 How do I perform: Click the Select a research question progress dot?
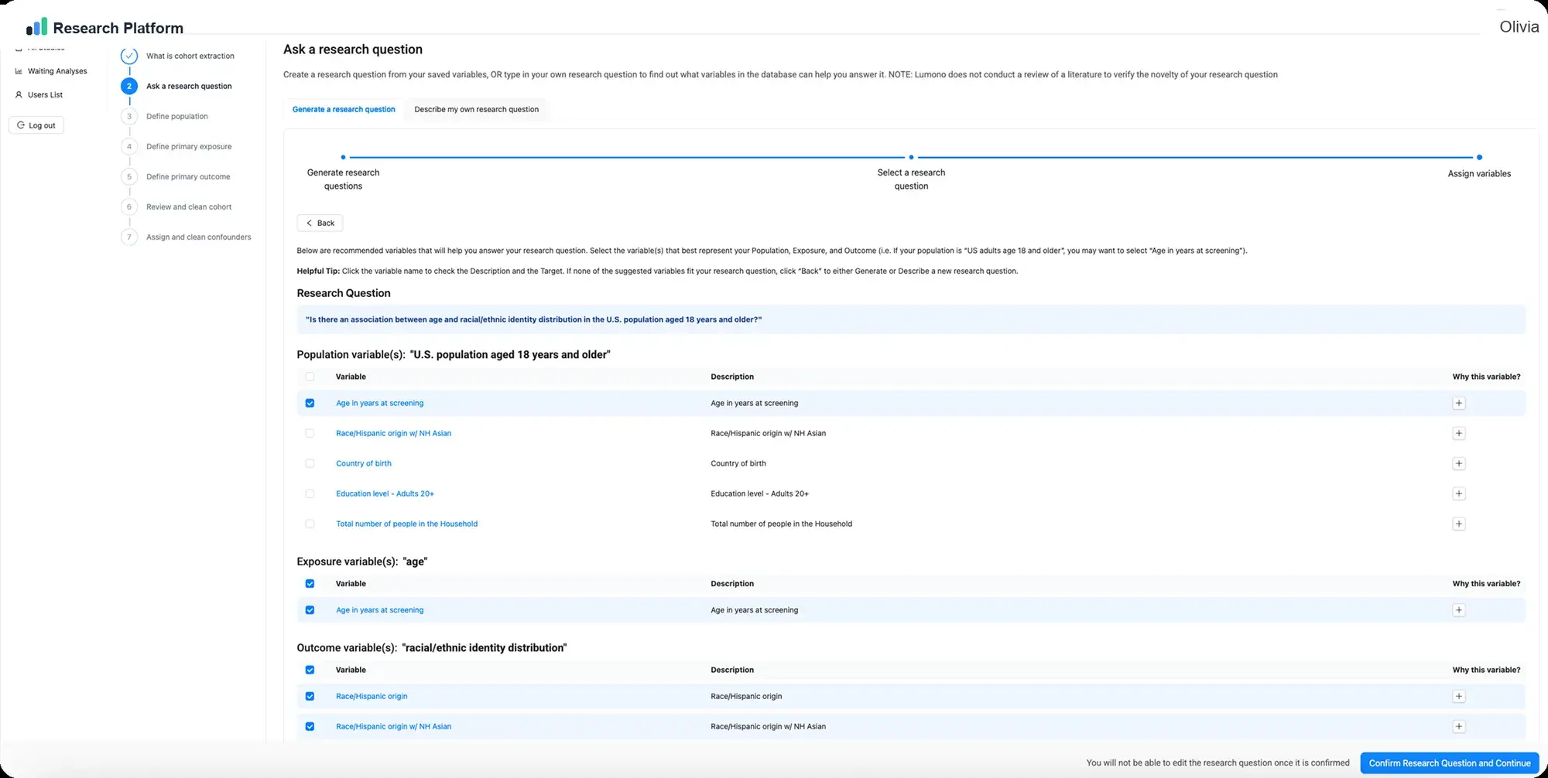[x=911, y=157]
